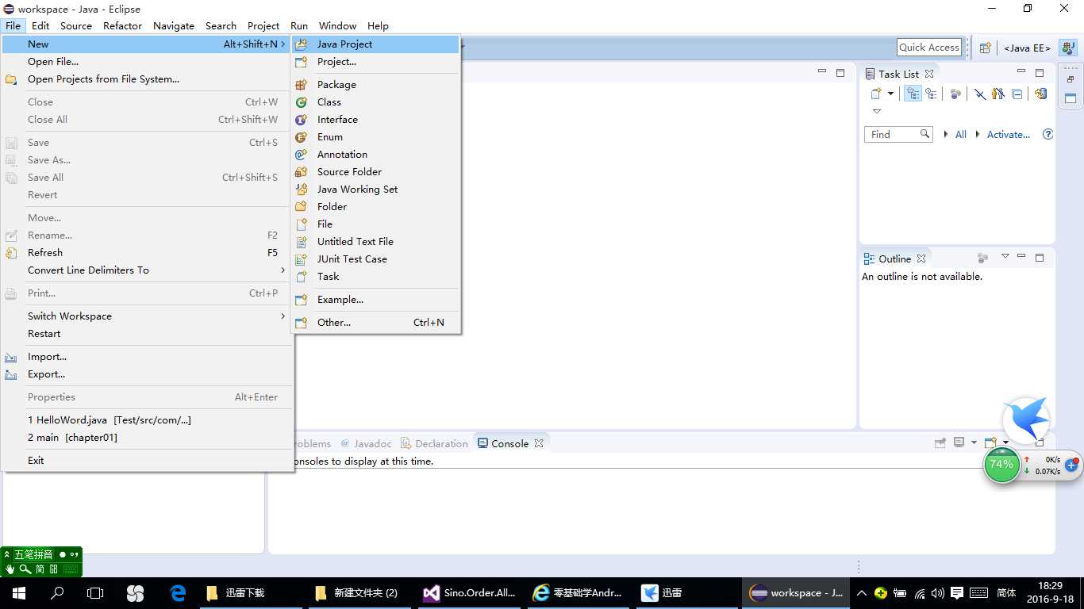Viewport: 1084px width, 609px height.
Task: Toggle Hide Completed Tasks in Task List
Action: [x=980, y=94]
